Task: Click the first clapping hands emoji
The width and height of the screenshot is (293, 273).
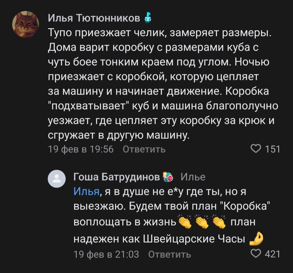Action: (x=185, y=221)
